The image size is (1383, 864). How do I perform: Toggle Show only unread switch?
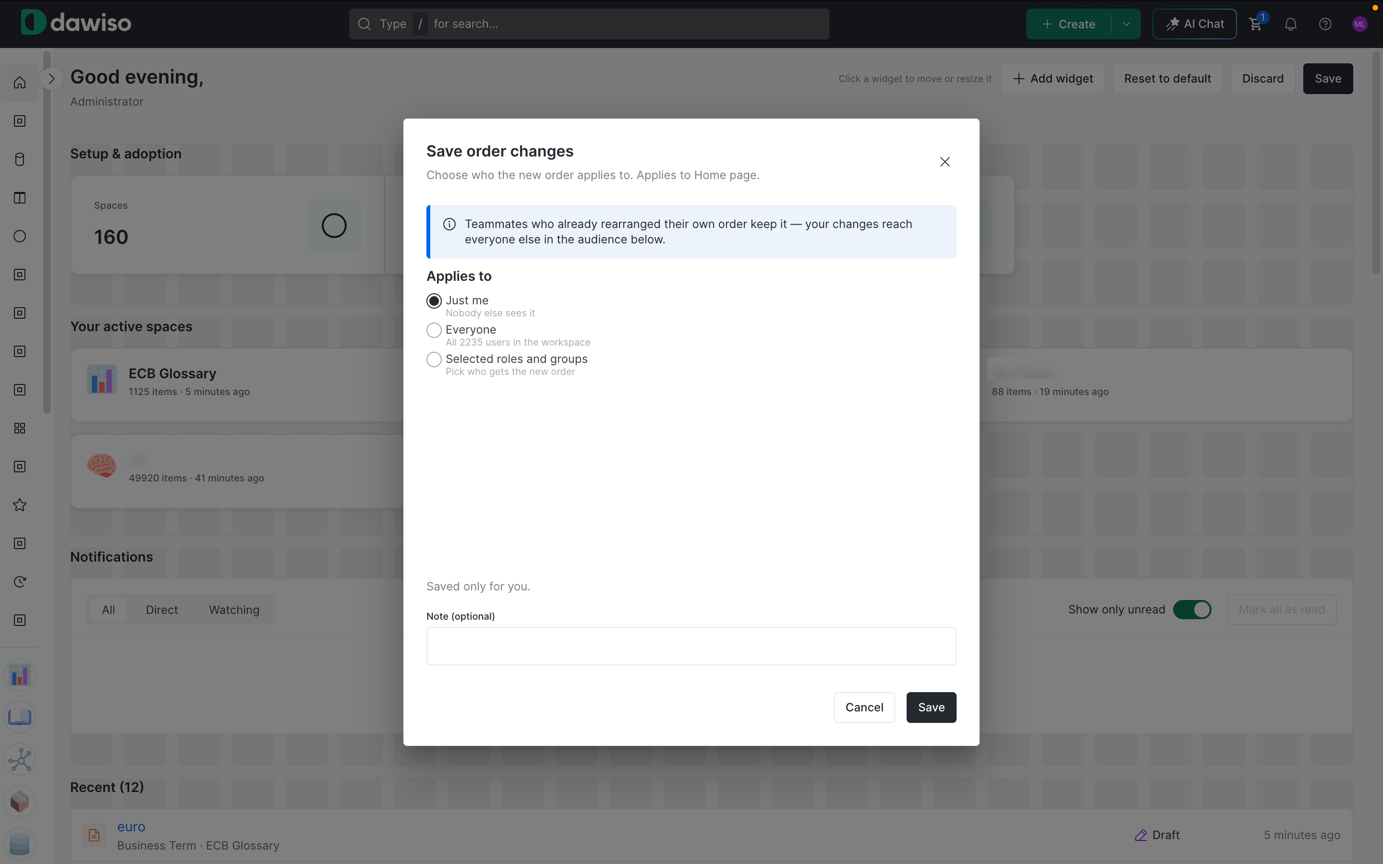(1191, 610)
